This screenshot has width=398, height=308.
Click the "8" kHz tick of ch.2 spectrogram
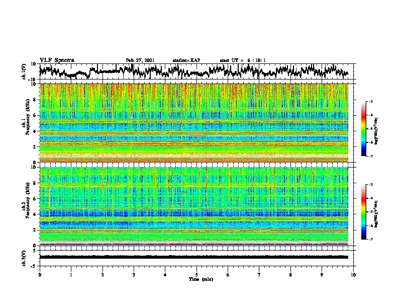pos(35,183)
